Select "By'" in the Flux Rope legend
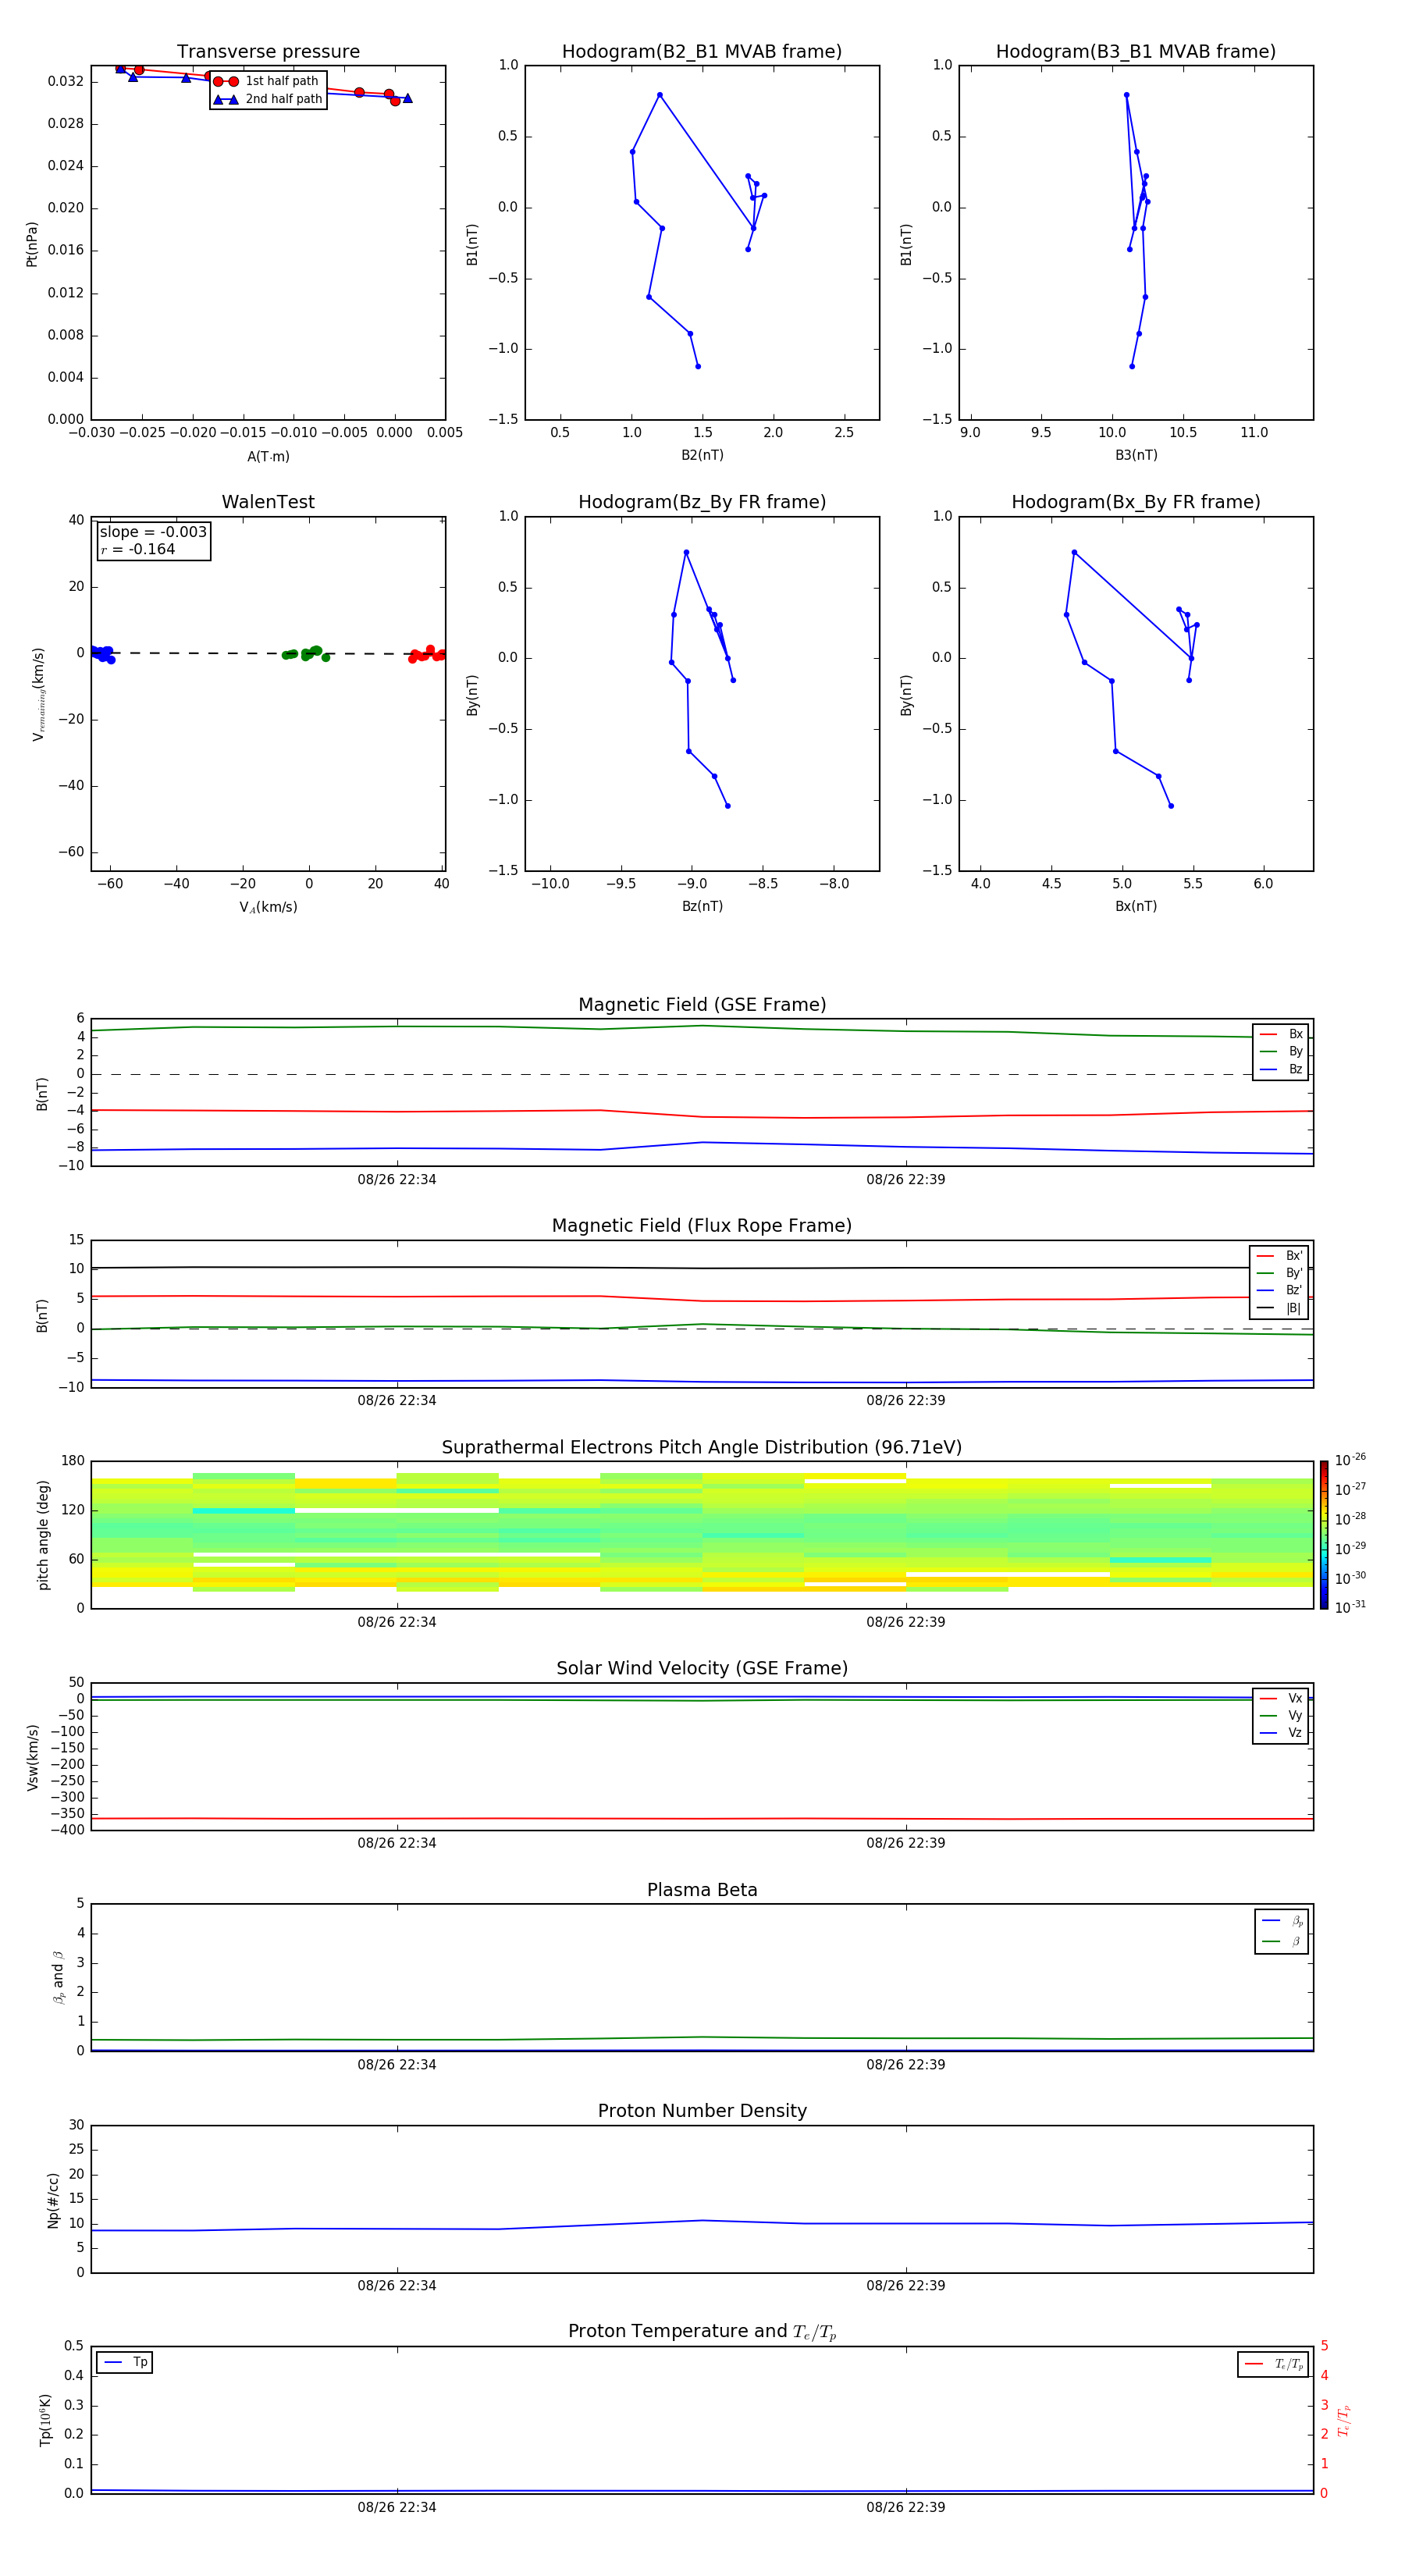 point(1280,1273)
